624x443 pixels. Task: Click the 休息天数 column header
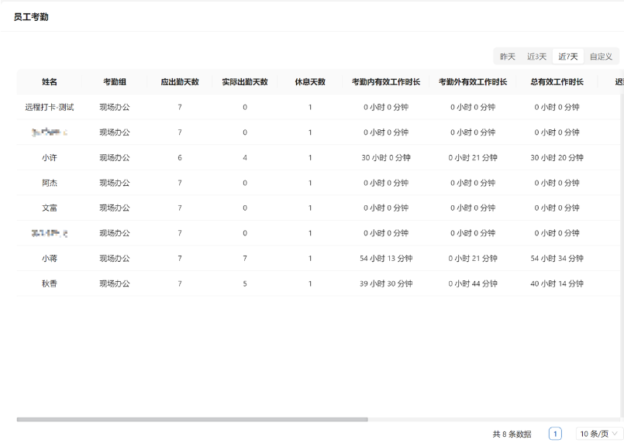(310, 82)
